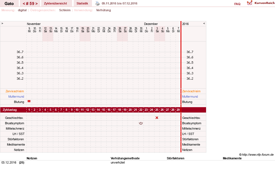The width and height of the screenshot is (275, 186).
Task: Navigate cycles using the # 59 control
Action: 30,4
